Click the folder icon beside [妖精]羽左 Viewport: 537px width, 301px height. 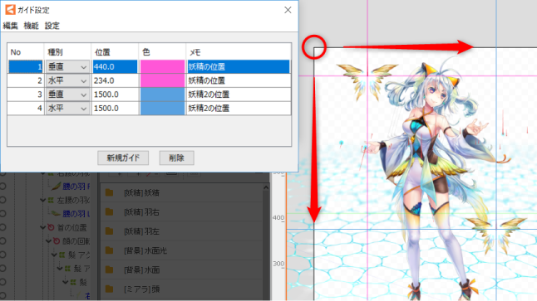pyautogui.click(x=109, y=231)
